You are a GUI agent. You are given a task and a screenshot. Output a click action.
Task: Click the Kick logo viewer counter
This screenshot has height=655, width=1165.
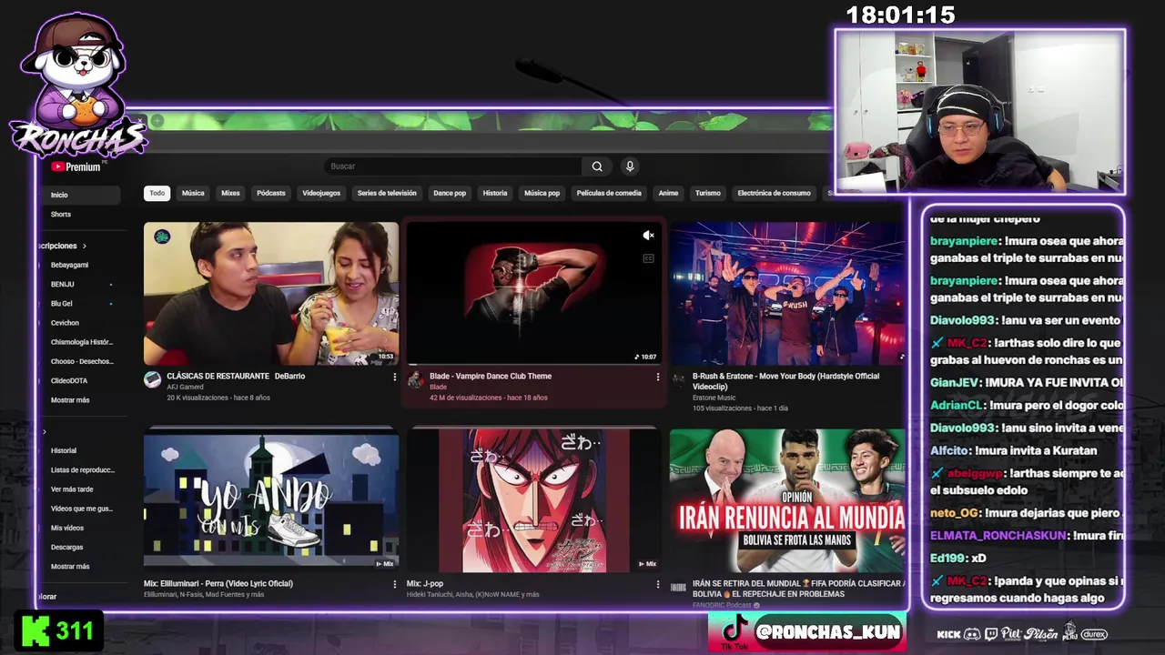tap(59, 630)
